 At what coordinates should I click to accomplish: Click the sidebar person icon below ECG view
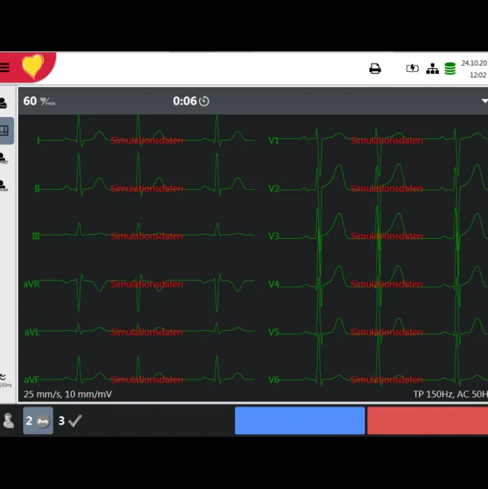click(4, 158)
